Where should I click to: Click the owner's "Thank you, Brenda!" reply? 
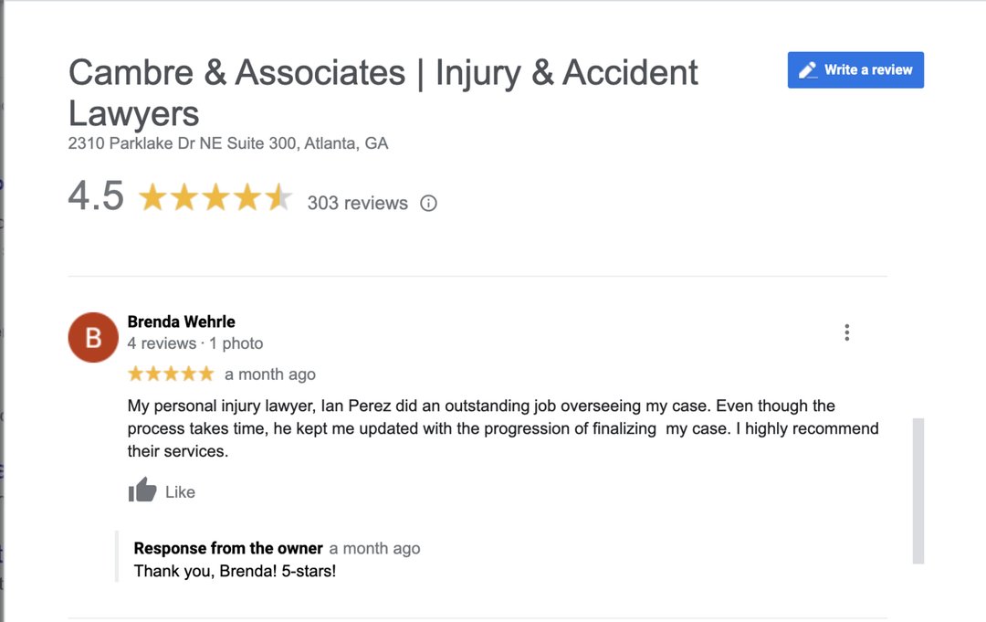pyautogui.click(x=235, y=572)
